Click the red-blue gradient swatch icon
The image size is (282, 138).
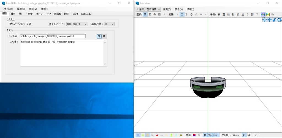194,135
